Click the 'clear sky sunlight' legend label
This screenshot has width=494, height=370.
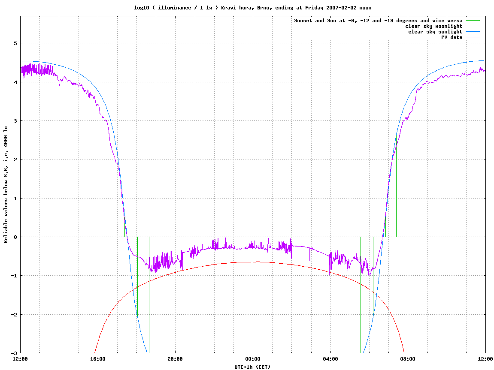(x=435, y=32)
